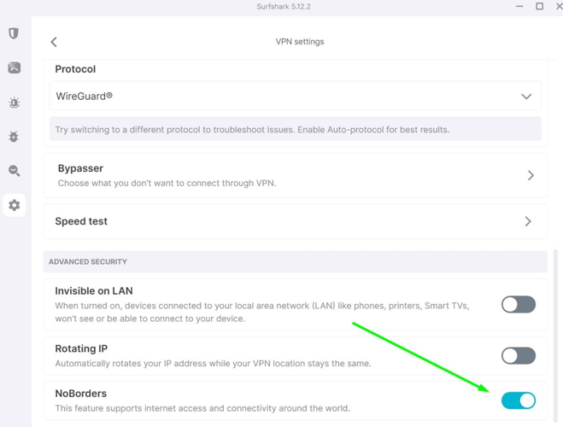The image size is (563, 427).
Task: Enable the Invisible on LAN toggle
Action: click(x=518, y=304)
